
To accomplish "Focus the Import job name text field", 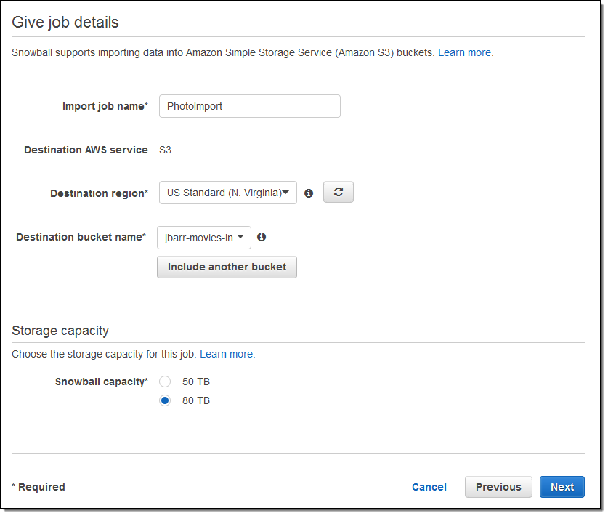I will [x=249, y=106].
